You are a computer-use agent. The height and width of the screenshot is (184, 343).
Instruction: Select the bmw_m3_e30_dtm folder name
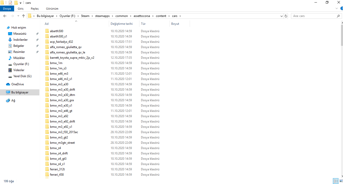pos(62,95)
